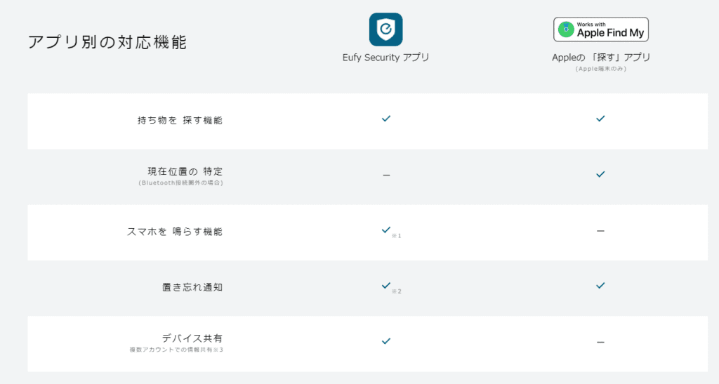Click the ※1 footnote marker
This screenshot has height=384, width=719.
397,236
